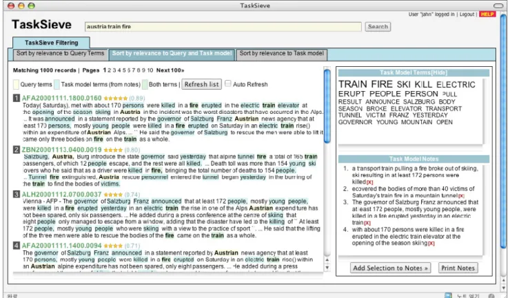Click the Search button
The height and width of the screenshot is (298, 510).
(378, 27)
